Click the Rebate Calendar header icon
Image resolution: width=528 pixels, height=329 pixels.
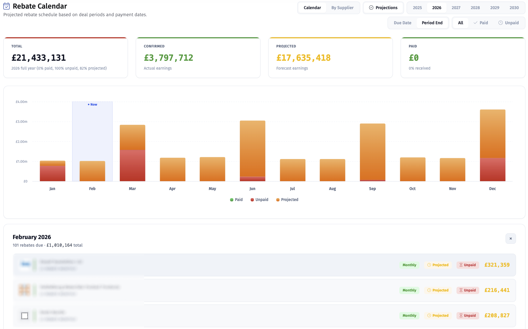click(7, 6)
